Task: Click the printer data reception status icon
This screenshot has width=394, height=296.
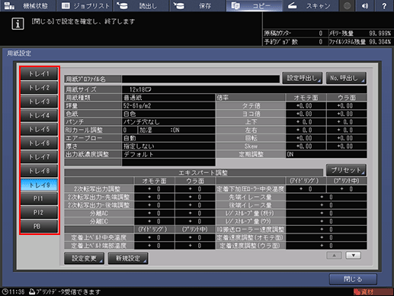Action: tap(32, 291)
